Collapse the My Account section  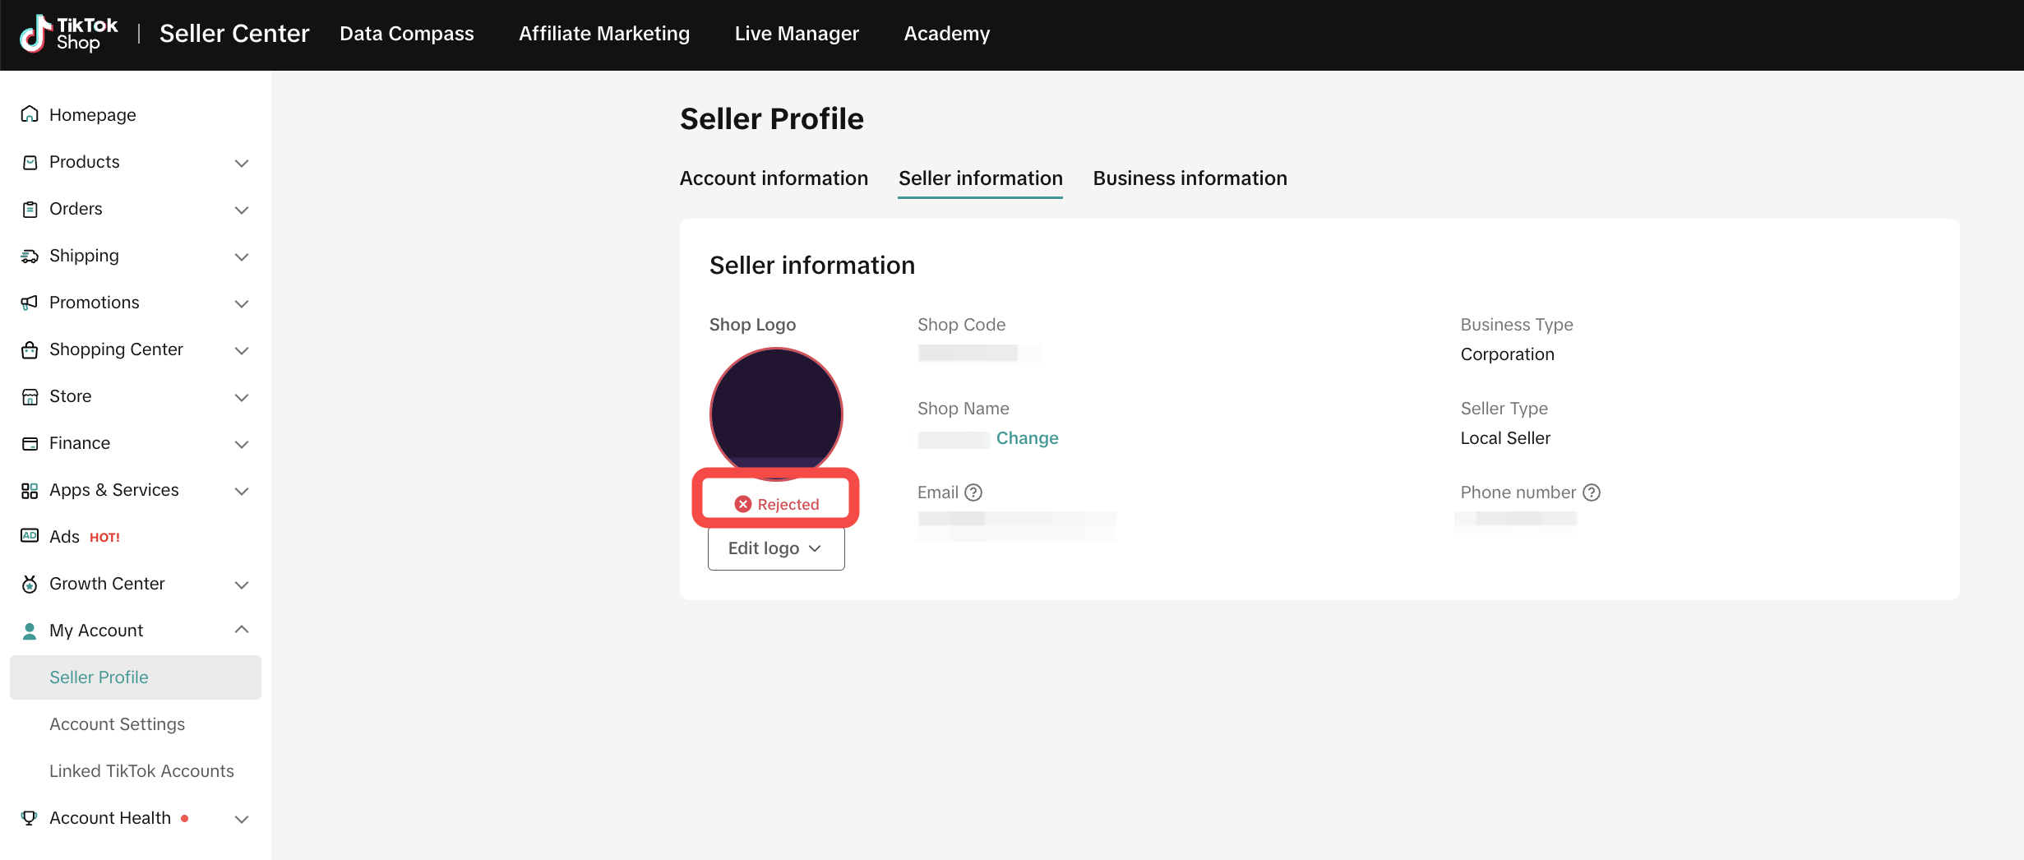click(242, 630)
